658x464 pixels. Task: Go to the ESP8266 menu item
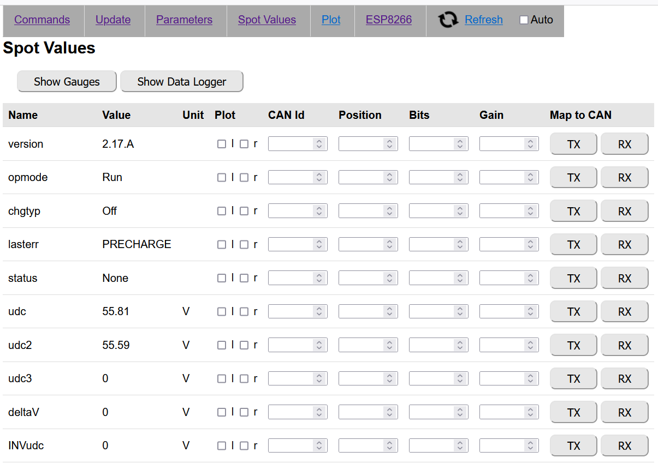tap(389, 20)
